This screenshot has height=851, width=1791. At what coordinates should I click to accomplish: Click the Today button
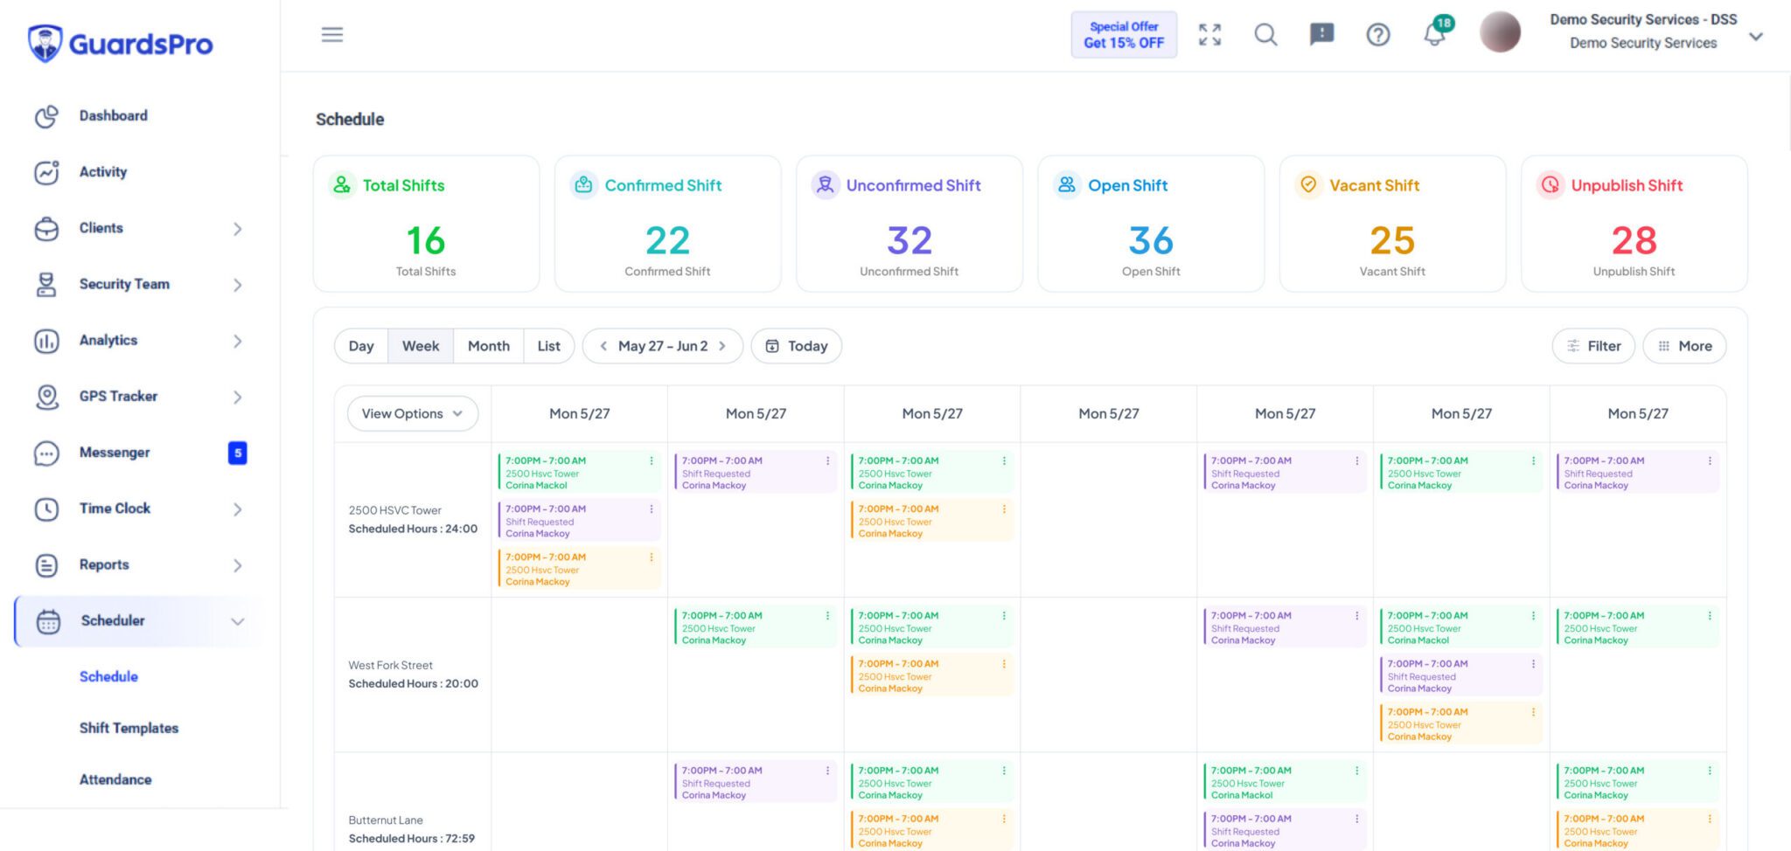[x=797, y=346]
